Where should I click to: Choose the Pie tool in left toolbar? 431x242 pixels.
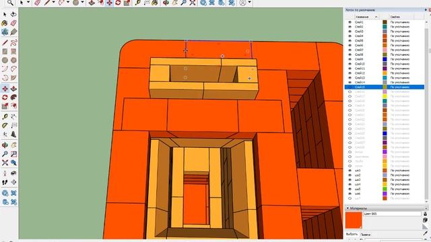tap(13, 78)
